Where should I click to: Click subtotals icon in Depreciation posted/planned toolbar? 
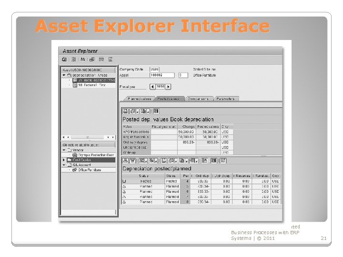coord(151,161)
